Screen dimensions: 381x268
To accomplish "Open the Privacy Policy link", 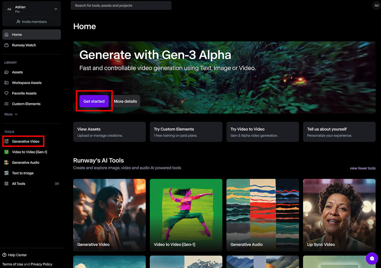I will tap(41, 264).
